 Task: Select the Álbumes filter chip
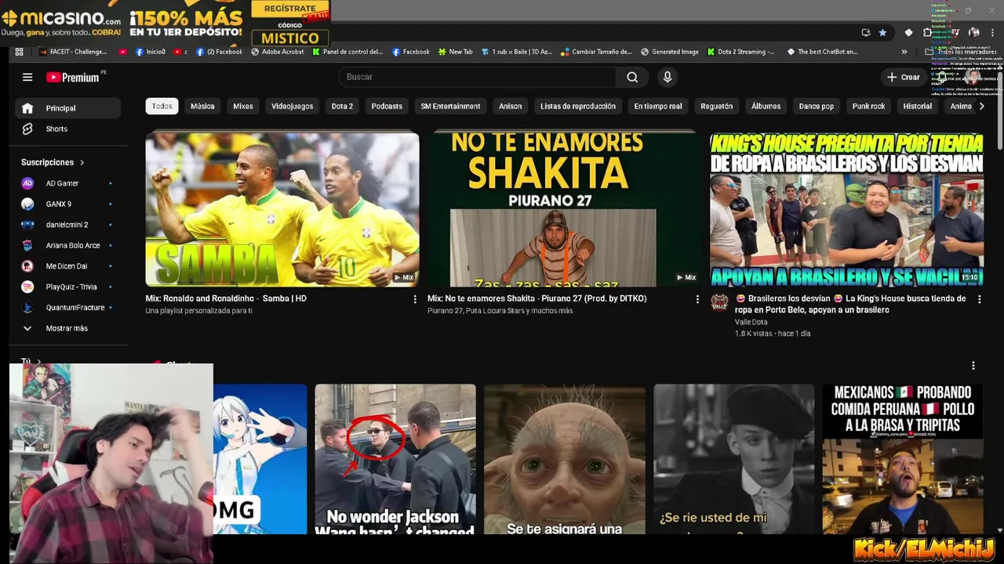766,106
